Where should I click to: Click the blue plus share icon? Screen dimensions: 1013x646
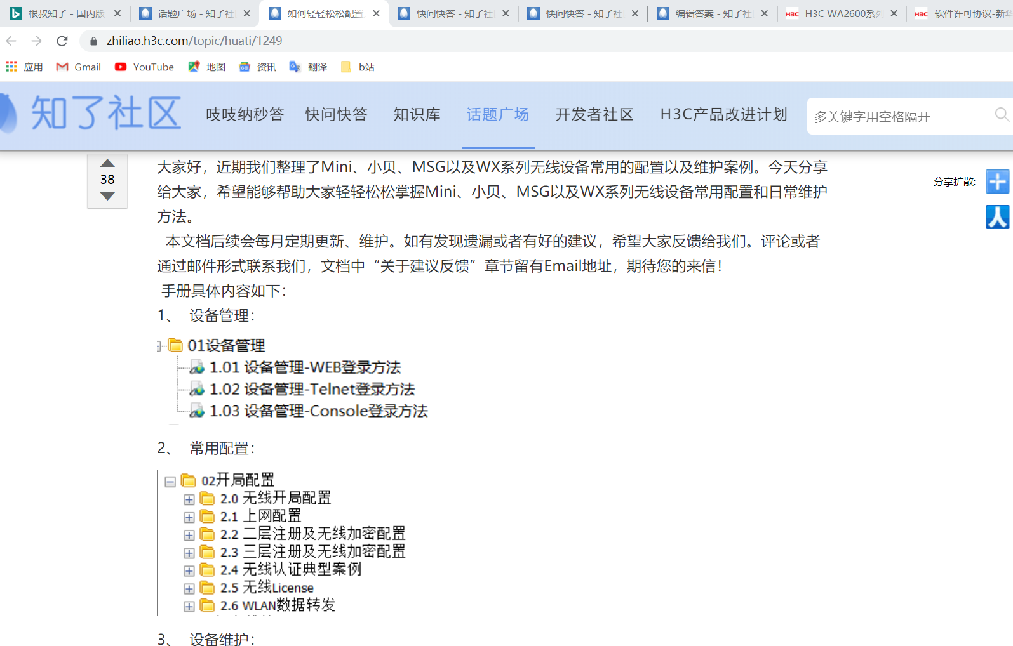(x=997, y=181)
